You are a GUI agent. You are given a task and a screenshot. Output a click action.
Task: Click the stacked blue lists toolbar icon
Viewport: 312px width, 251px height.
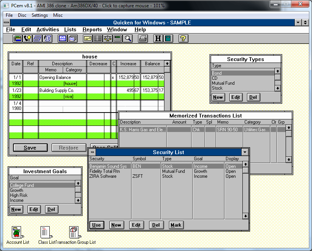click(x=37, y=38)
